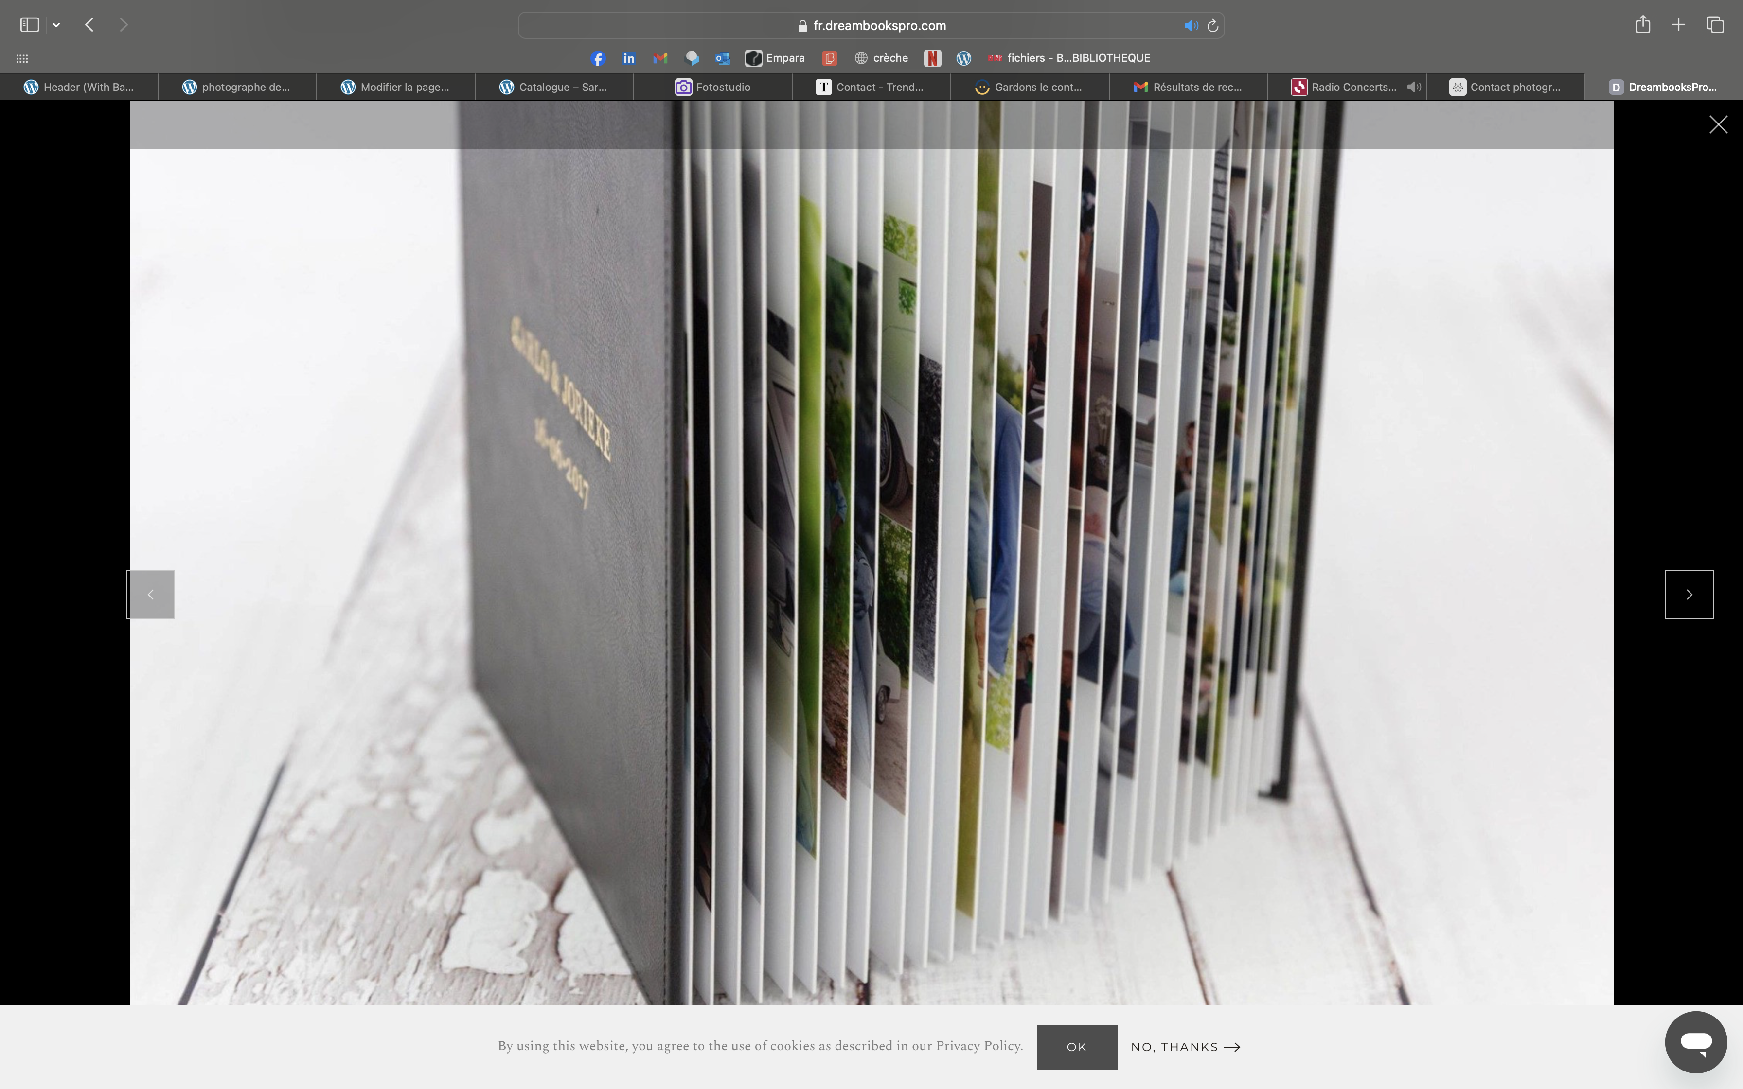The image size is (1743, 1089).
Task: Open the LinkedIn bookmark
Action: click(629, 58)
